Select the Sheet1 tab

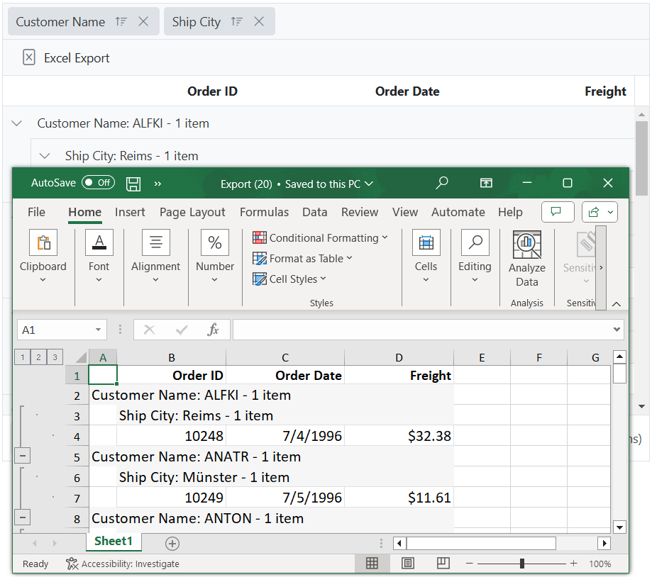tap(114, 541)
